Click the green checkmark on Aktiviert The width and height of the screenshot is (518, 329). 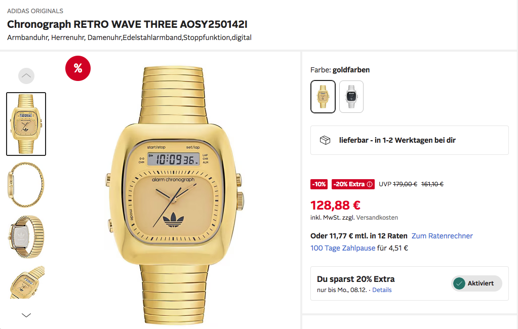459,283
